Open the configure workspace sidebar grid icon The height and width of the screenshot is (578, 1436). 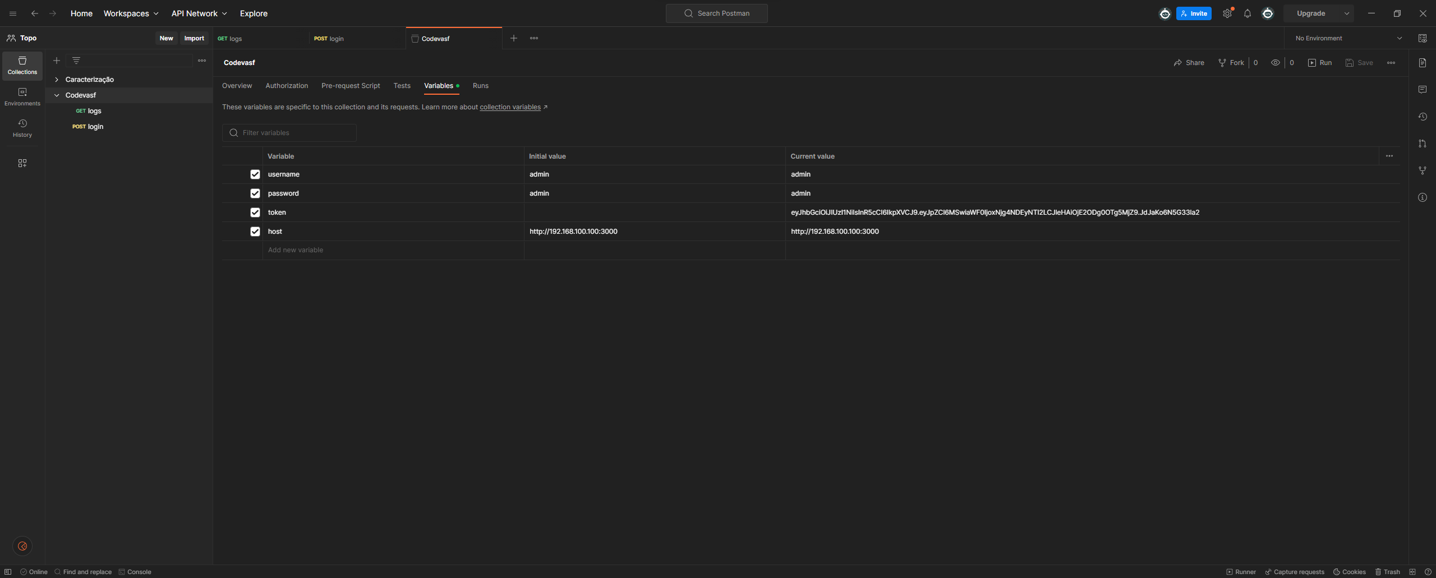[x=22, y=163]
